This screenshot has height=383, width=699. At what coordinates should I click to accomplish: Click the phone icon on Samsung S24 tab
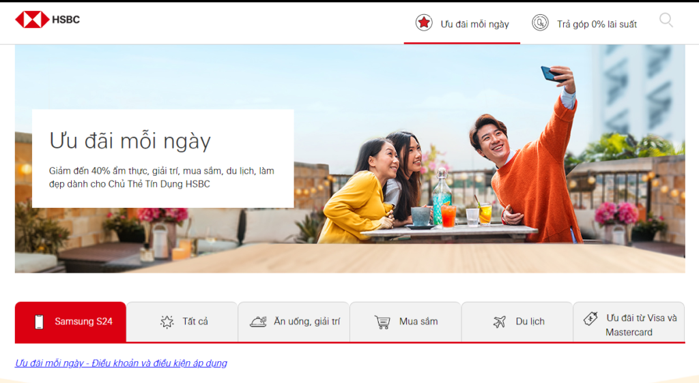[39, 322]
